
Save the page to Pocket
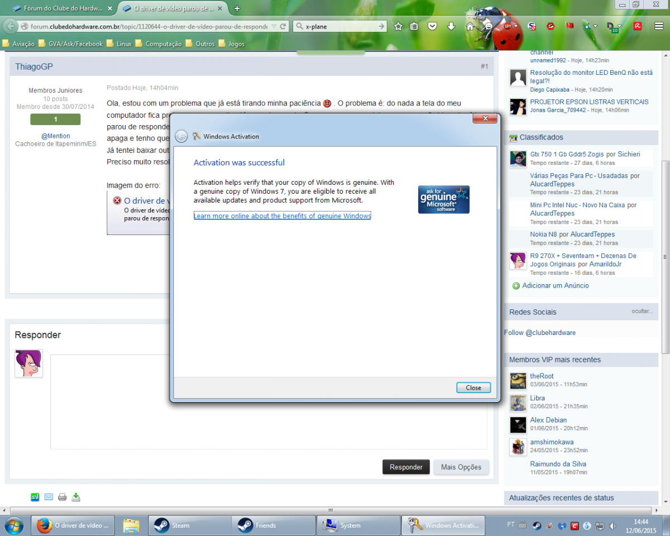(432, 26)
